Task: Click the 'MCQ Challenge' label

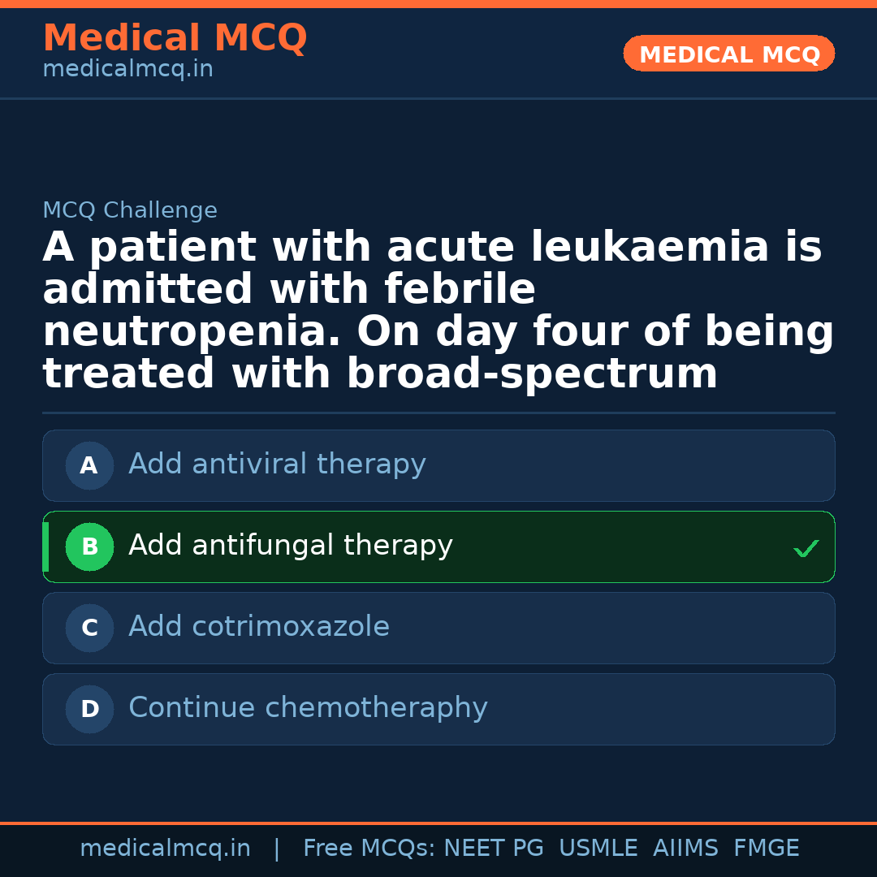Action: click(130, 210)
